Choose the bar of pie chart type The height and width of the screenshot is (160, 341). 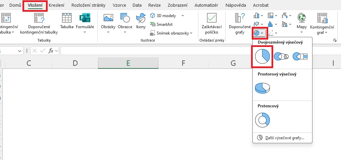pos(300,56)
